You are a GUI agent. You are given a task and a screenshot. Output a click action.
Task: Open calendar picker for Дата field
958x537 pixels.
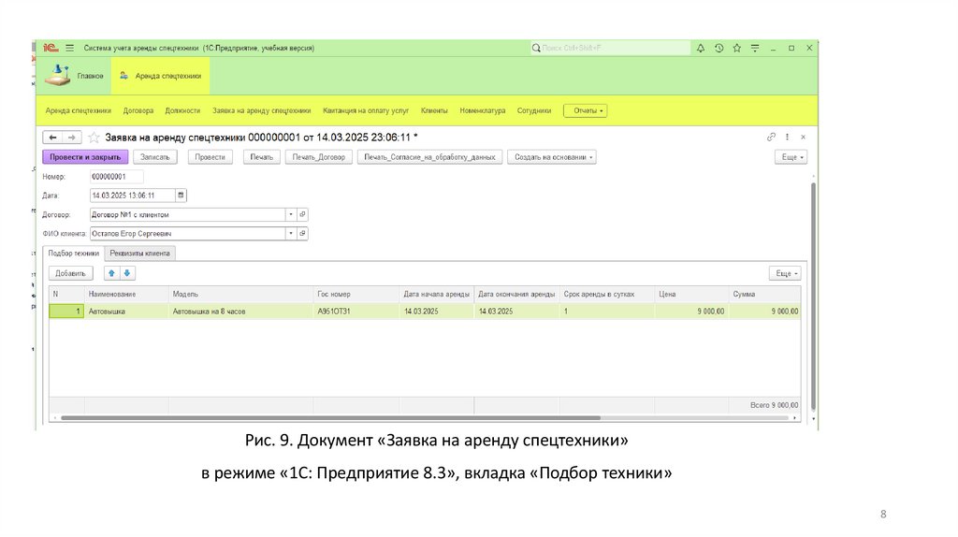pyautogui.click(x=181, y=196)
